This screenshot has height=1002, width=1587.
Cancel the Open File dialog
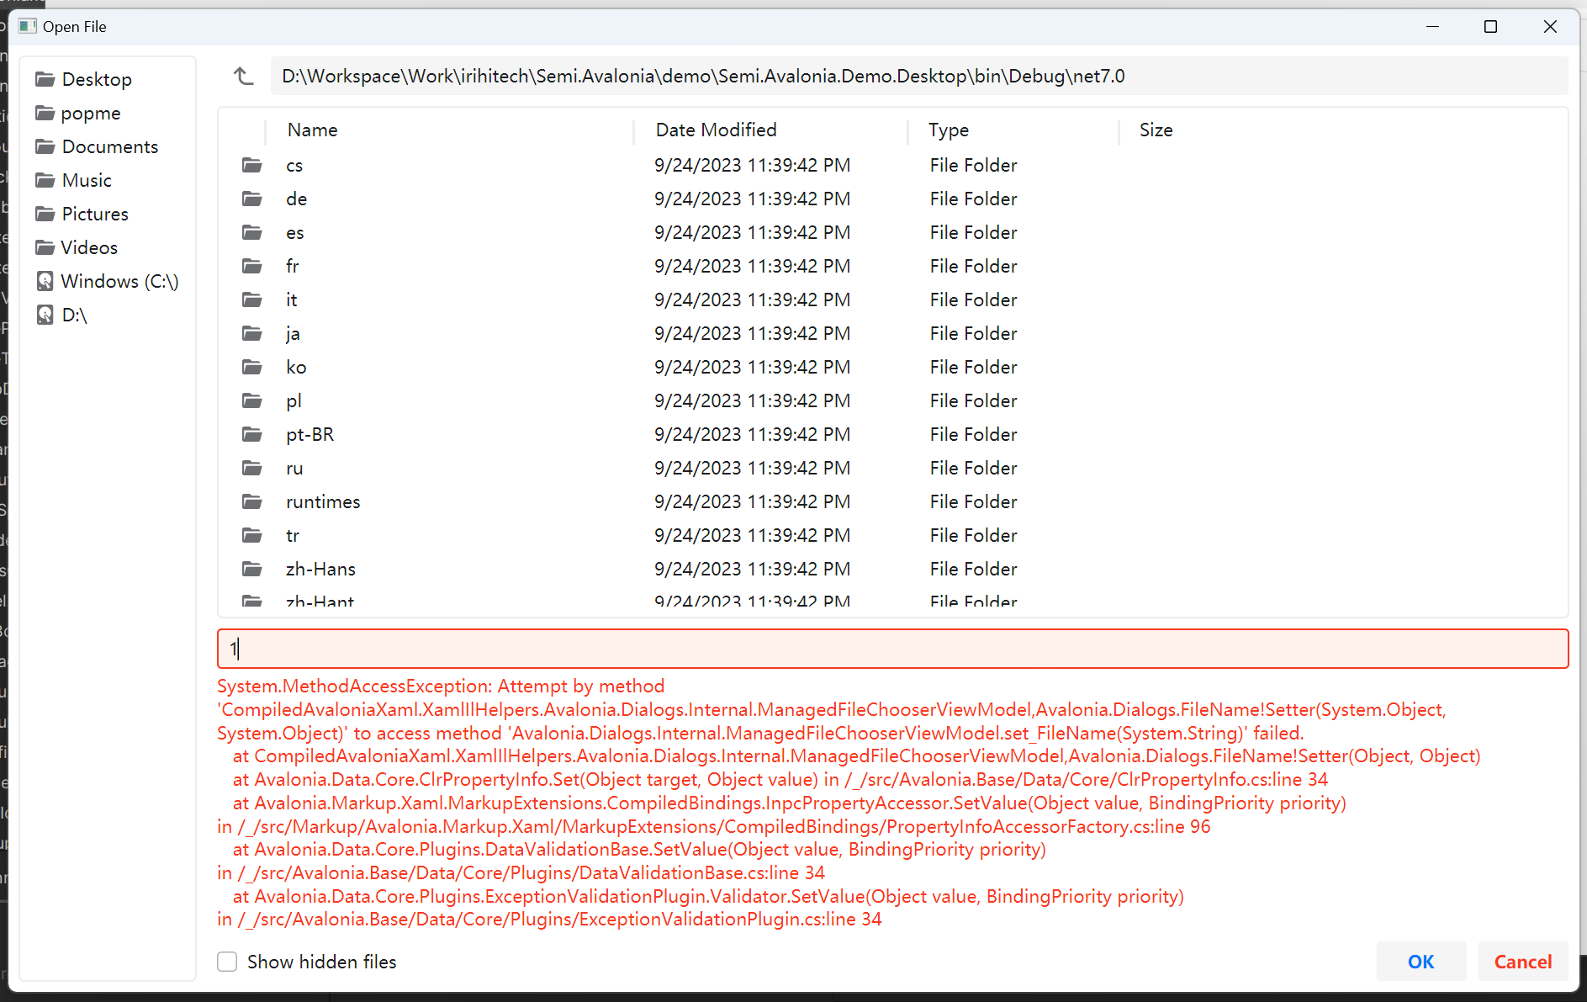pyautogui.click(x=1523, y=962)
